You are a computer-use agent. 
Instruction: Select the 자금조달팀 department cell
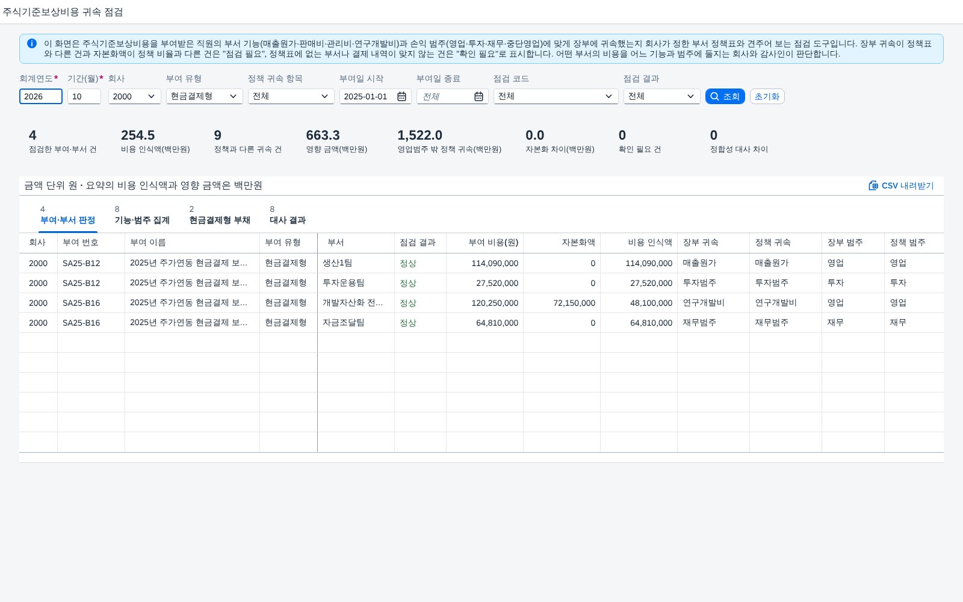356,323
